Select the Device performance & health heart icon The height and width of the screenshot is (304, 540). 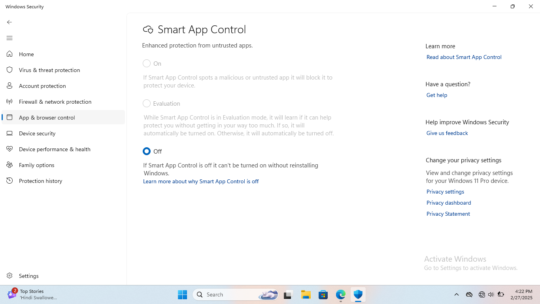(10, 149)
